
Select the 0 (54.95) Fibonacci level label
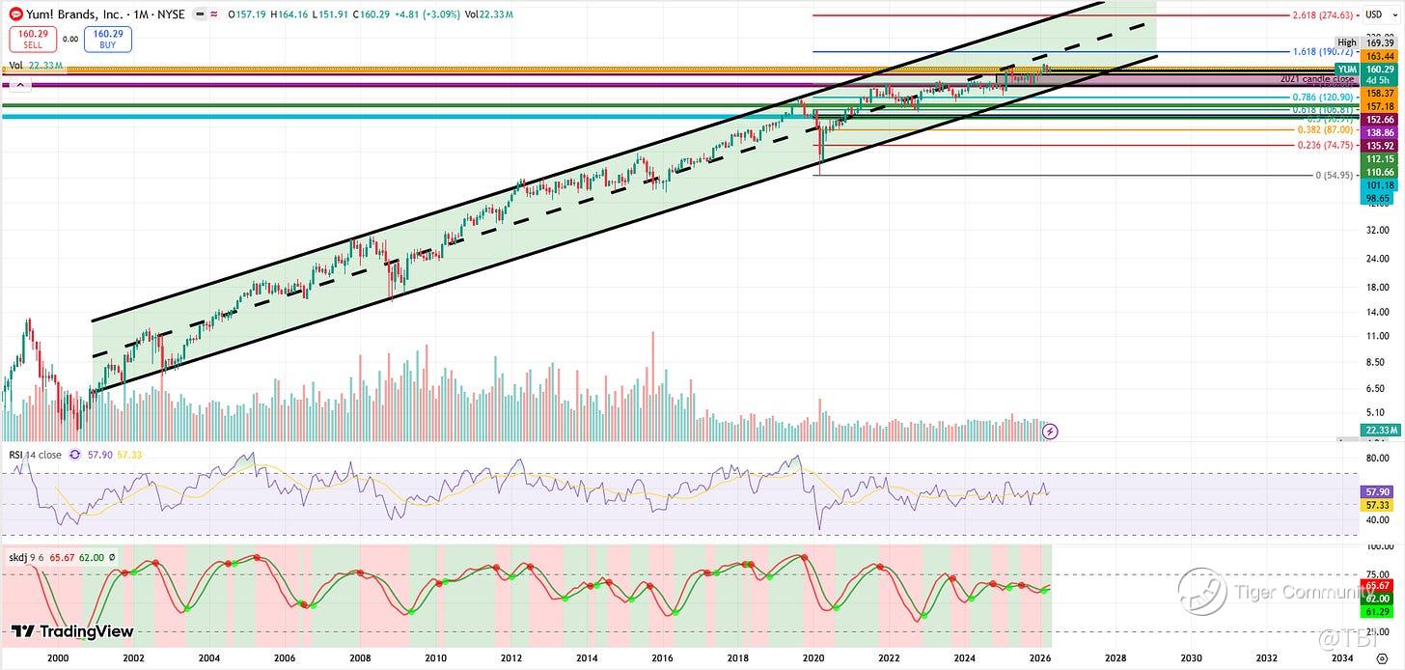(1335, 175)
